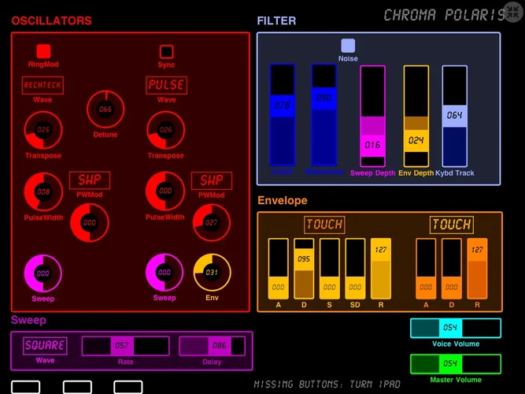Open oscillator 2's SHP PWMod selector
This screenshot has height=394, width=525.
click(x=212, y=180)
